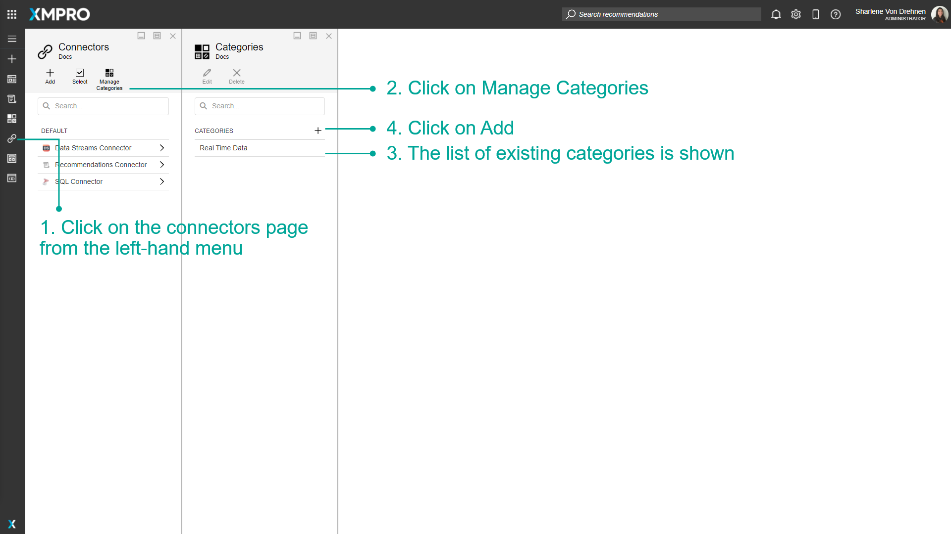Click Delete in the Categories toolbar
The height and width of the screenshot is (534, 951).
[x=237, y=77]
